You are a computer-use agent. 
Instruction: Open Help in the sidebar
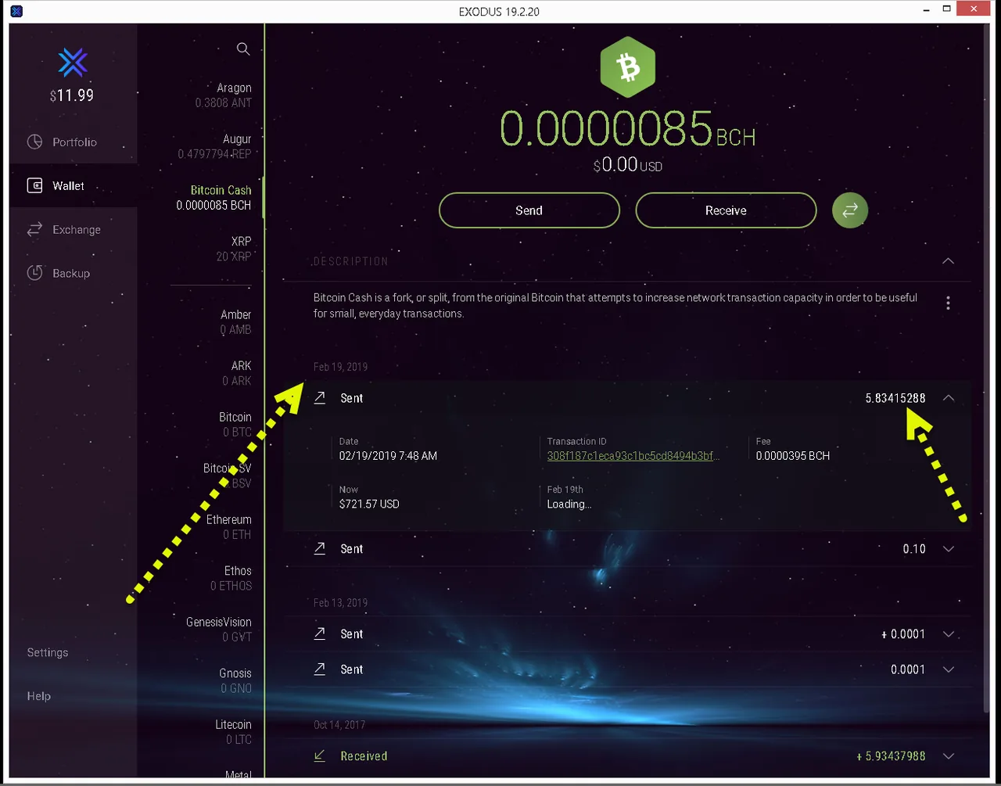pos(39,696)
